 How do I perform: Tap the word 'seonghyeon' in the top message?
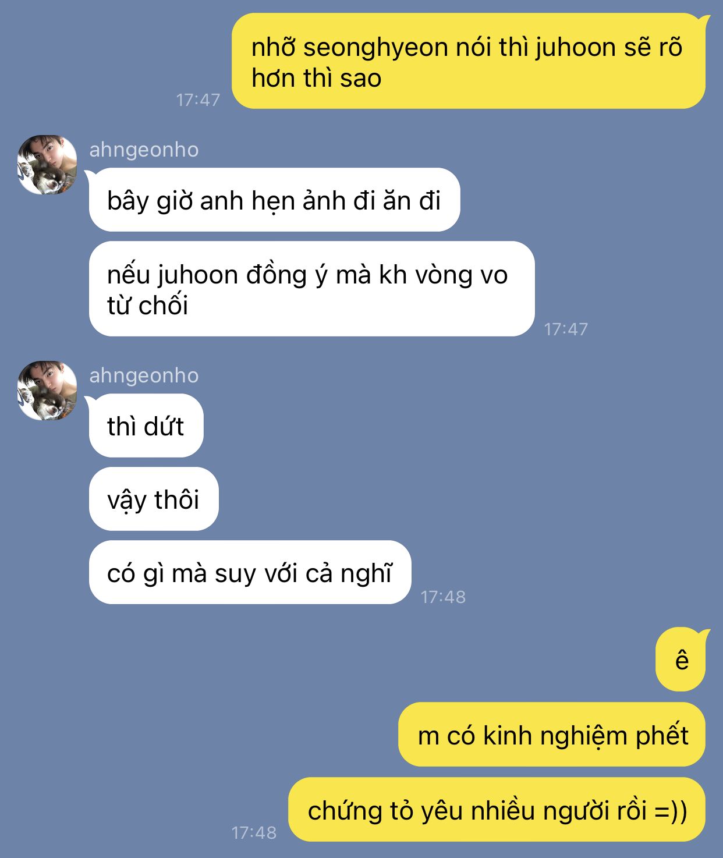point(376,48)
